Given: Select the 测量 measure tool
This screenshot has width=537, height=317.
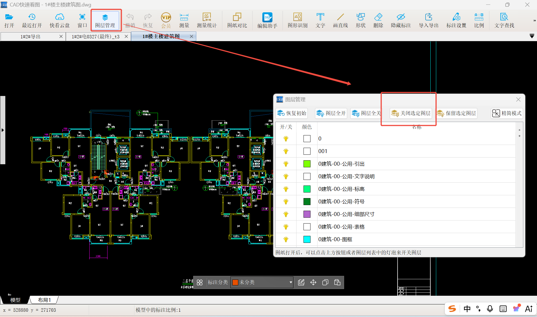Looking at the screenshot, I should tap(184, 20).
